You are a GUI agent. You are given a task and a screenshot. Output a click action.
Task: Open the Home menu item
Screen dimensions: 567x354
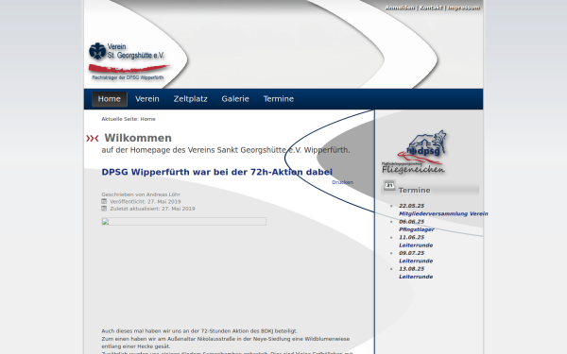pyautogui.click(x=110, y=99)
